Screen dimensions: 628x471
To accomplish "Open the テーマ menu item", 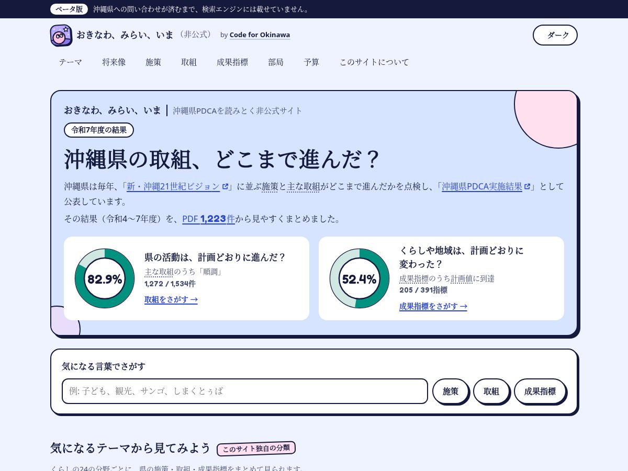I will tap(71, 62).
